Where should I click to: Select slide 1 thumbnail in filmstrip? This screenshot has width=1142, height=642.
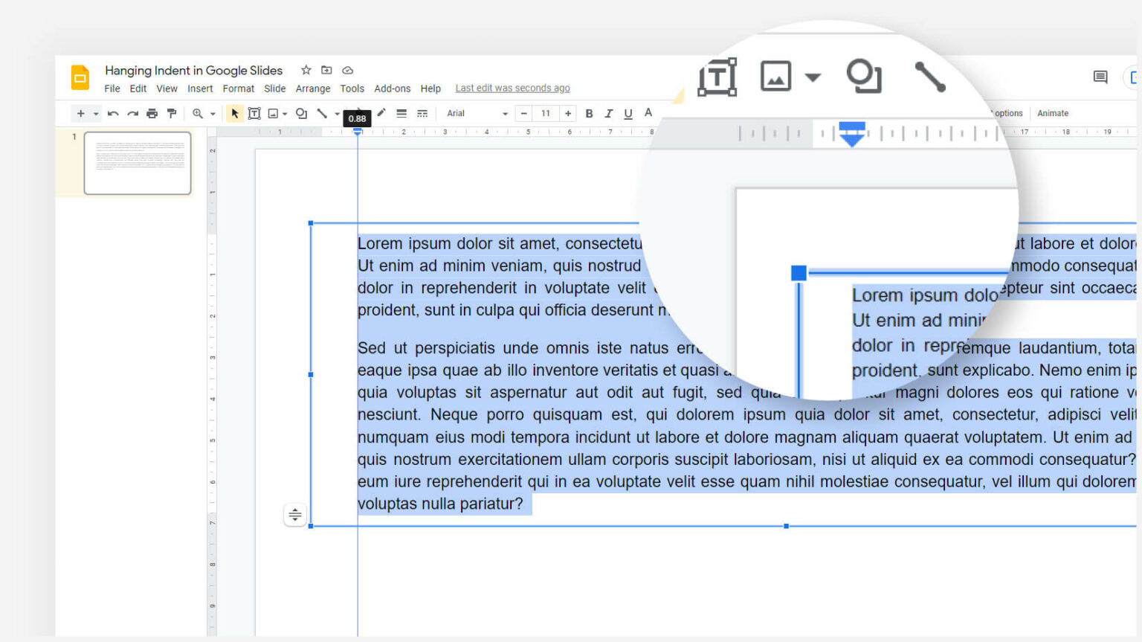pyautogui.click(x=138, y=163)
